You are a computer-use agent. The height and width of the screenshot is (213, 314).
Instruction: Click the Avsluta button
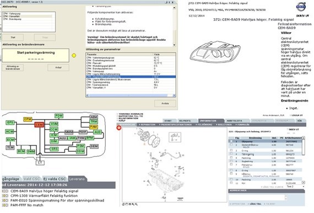coord(165,104)
